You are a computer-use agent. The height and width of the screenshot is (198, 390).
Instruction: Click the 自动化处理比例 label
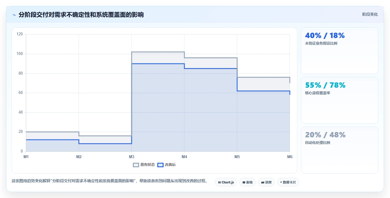318,143
